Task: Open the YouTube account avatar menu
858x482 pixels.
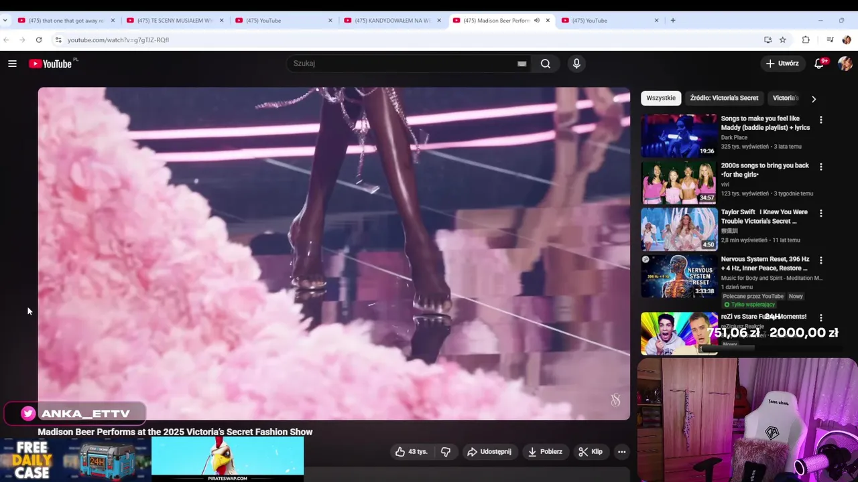Action: 845,64
